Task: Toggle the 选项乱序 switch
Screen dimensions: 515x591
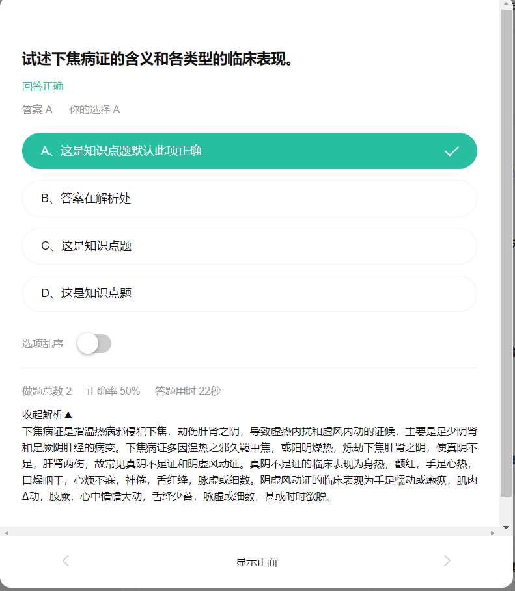Action: [94, 343]
